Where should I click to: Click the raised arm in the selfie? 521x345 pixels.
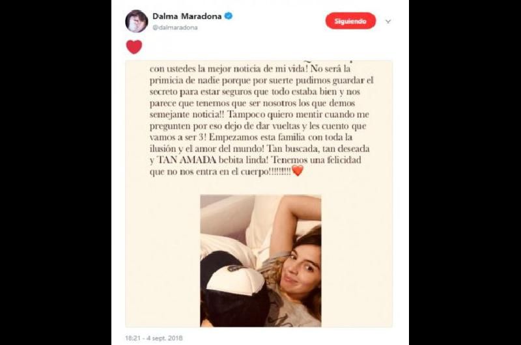click(292, 220)
